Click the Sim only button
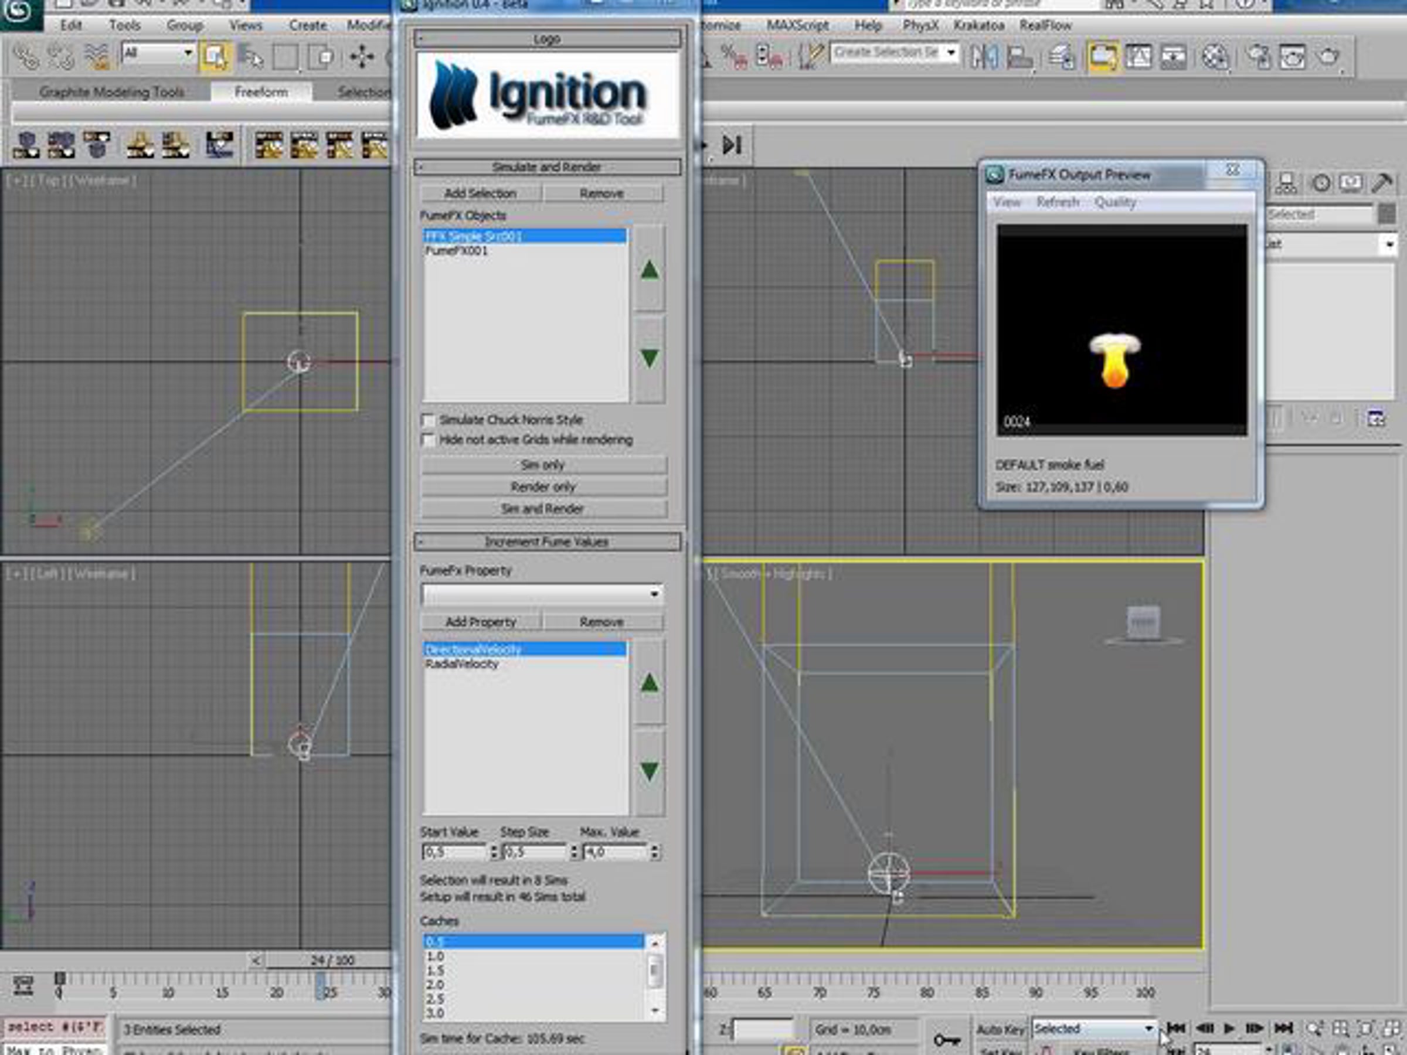The width and height of the screenshot is (1407, 1055). (543, 465)
